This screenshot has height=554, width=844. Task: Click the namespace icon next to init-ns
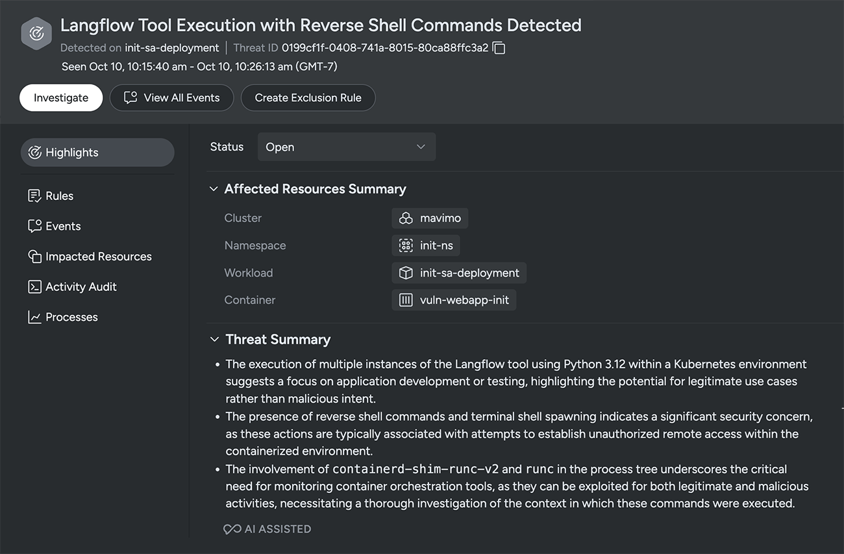pos(406,246)
